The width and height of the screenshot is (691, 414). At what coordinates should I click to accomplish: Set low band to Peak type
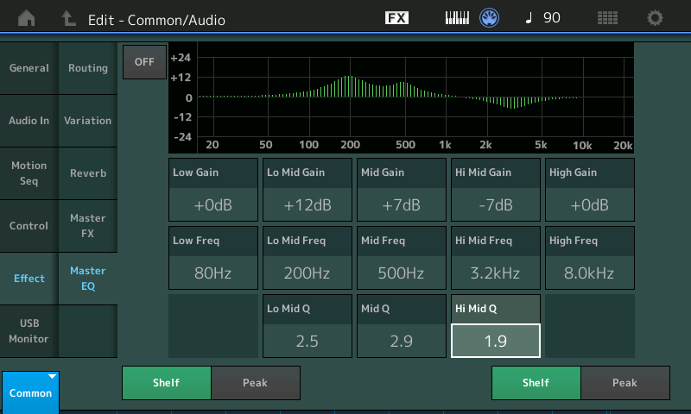256,383
